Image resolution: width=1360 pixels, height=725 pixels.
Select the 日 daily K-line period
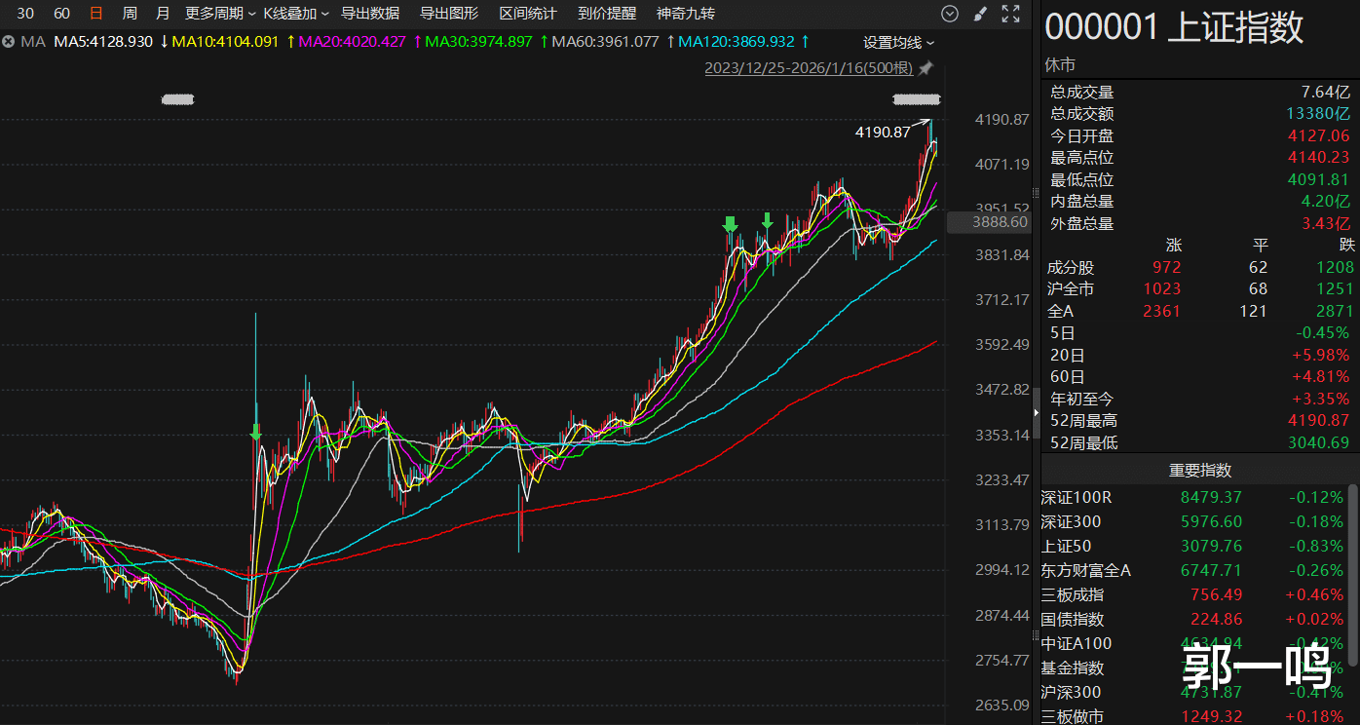tap(95, 14)
